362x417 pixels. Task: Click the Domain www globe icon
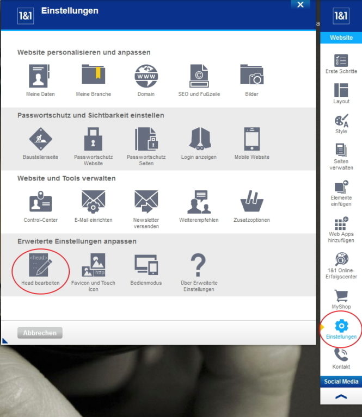click(x=146, y=77)
